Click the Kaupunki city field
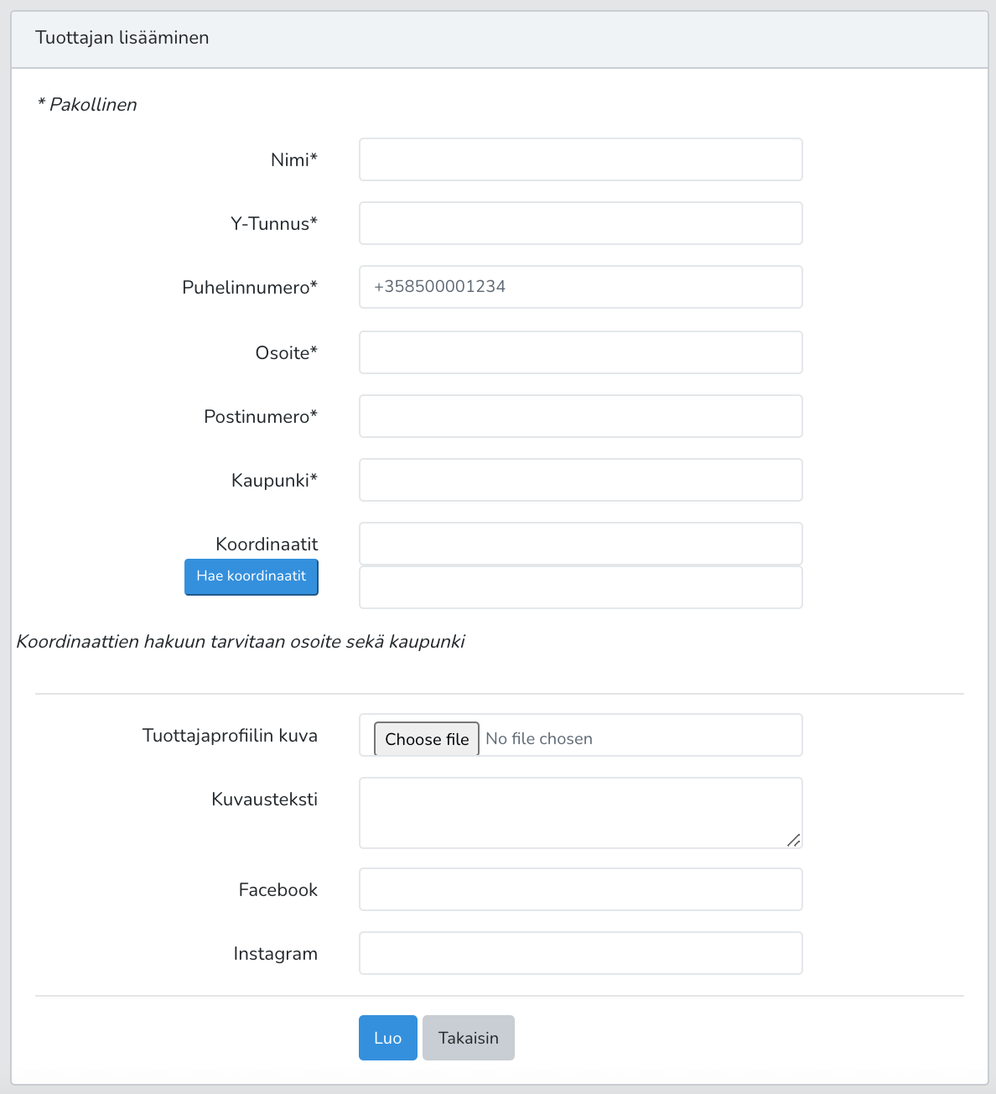996x1094 pixels. (581, 480)
